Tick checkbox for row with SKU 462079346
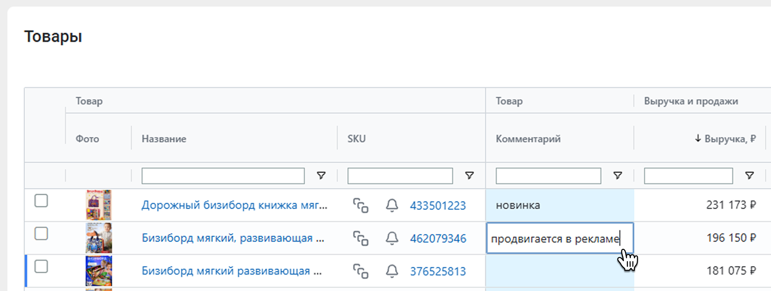 (41, 234)
